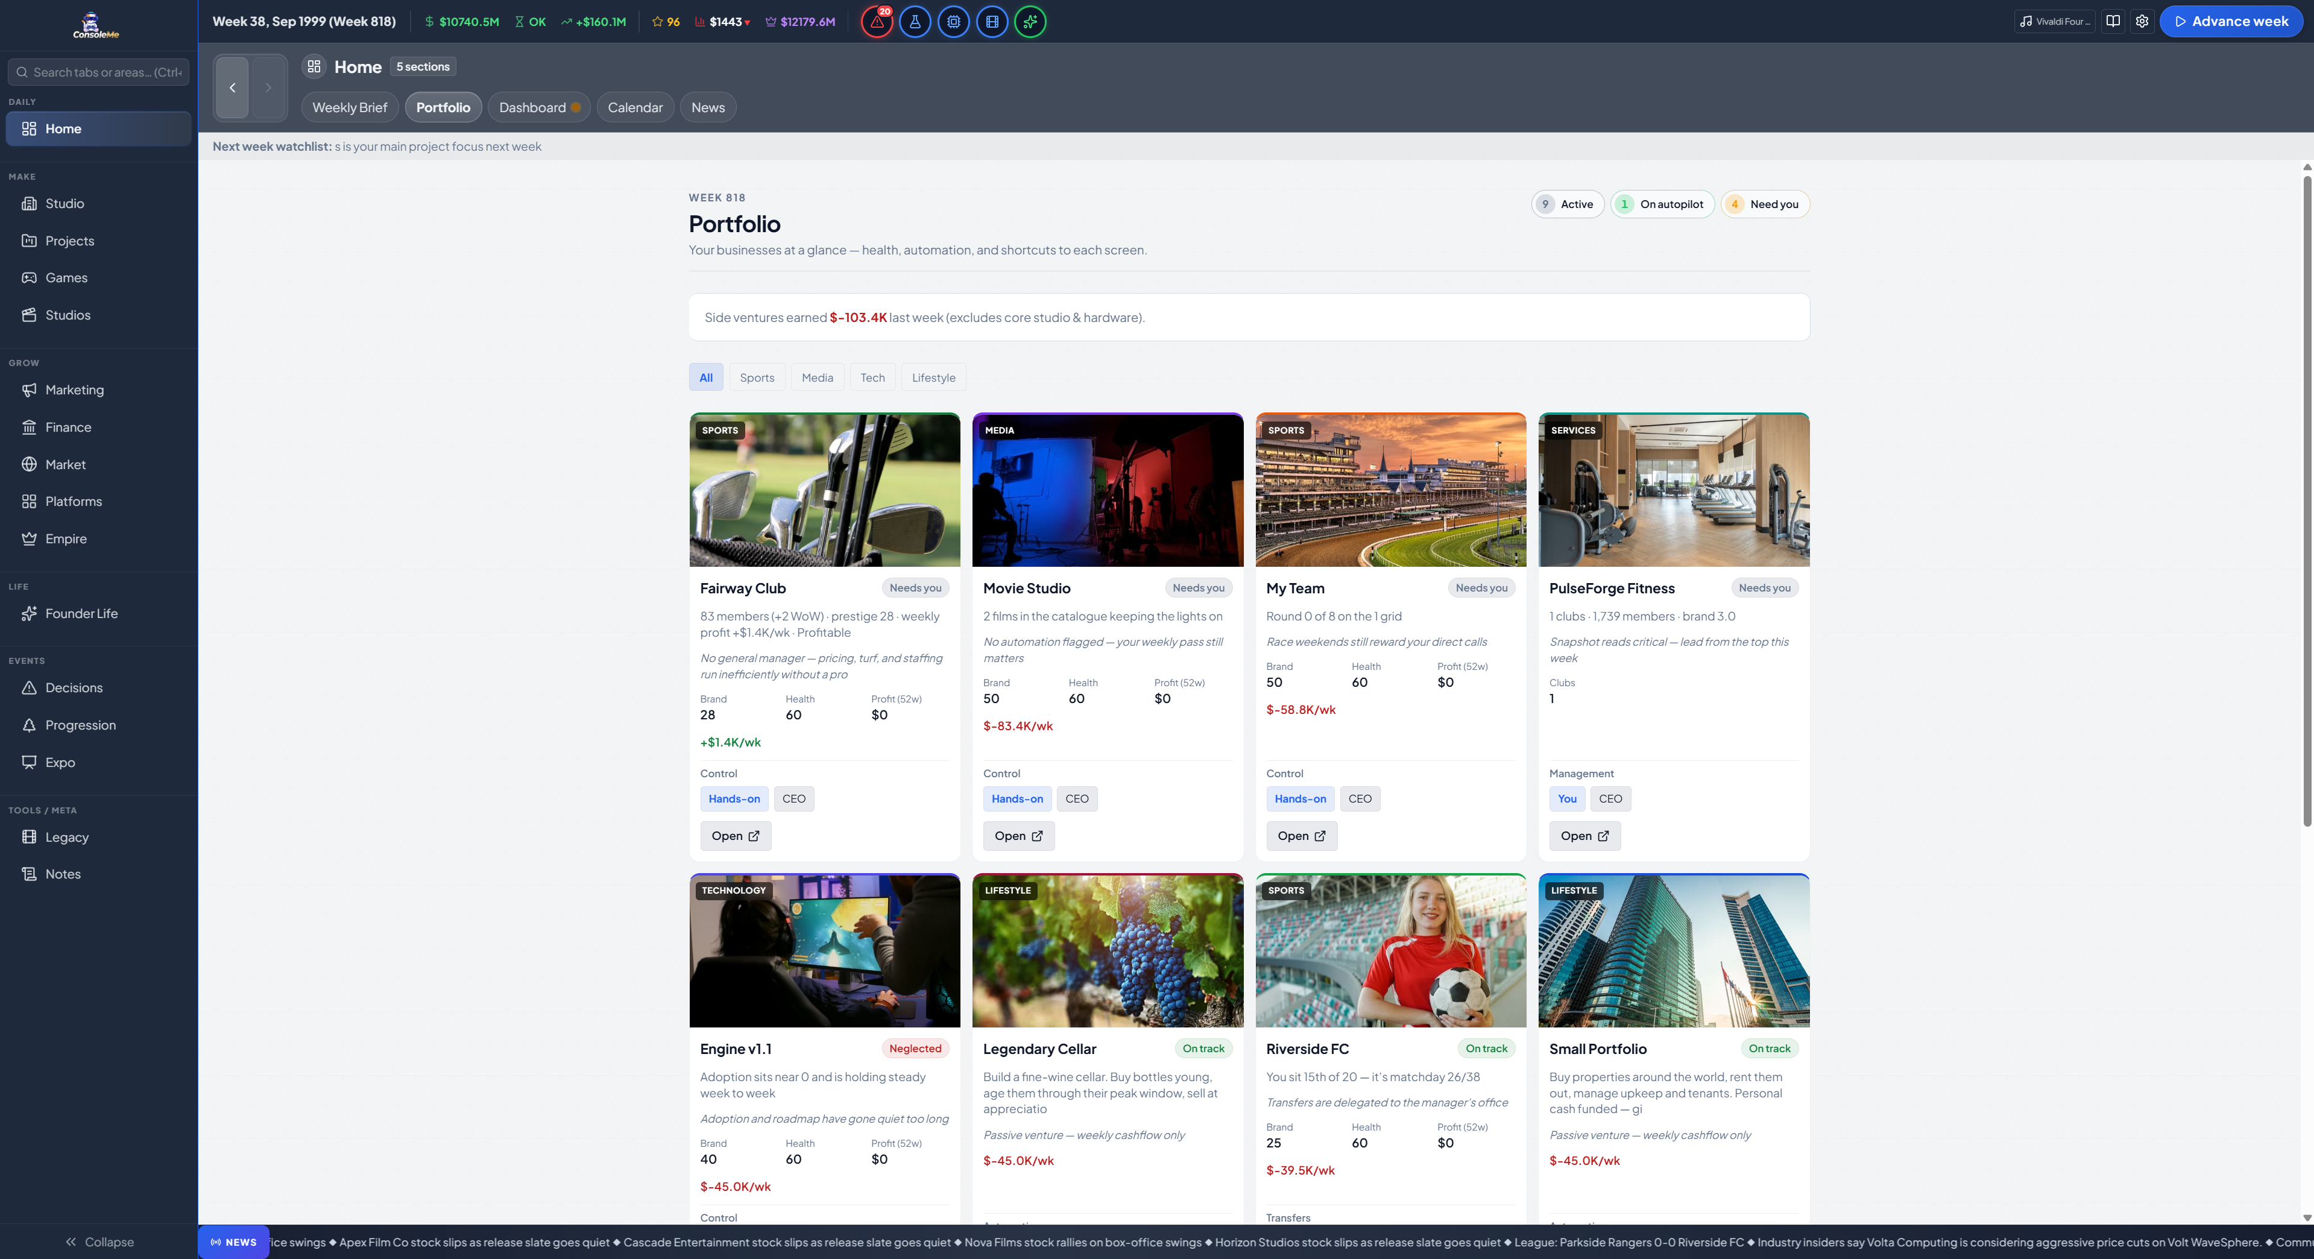The width and height of the screenshot is (2314, 1259).
Task: Open the book guide icon near settings
Action: (2113, 22)
